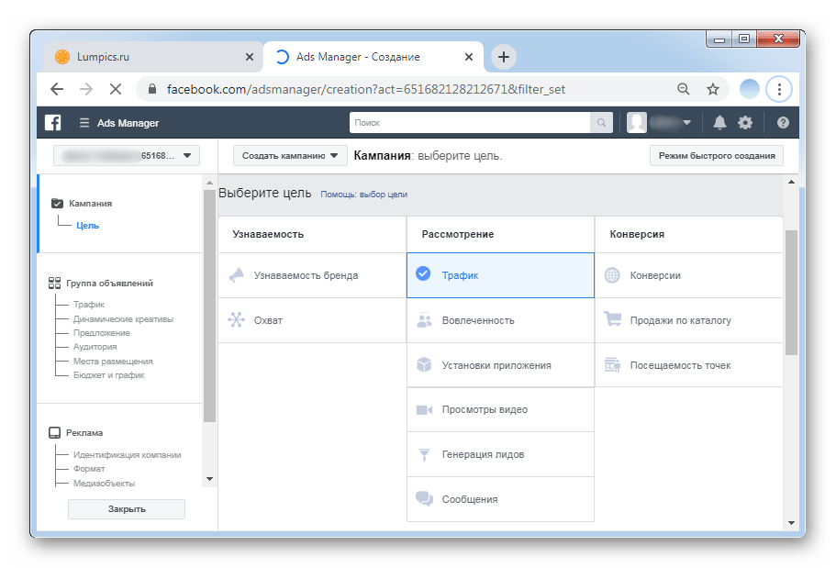This screenshot has width=836, height=568.
Task: Switch to Ads Manager - Создание tab
Action: click(x=373, y=57)
